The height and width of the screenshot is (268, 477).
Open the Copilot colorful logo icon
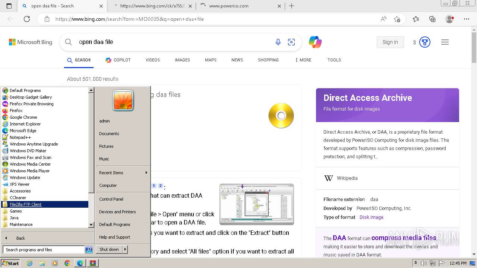tap(315, 42)
